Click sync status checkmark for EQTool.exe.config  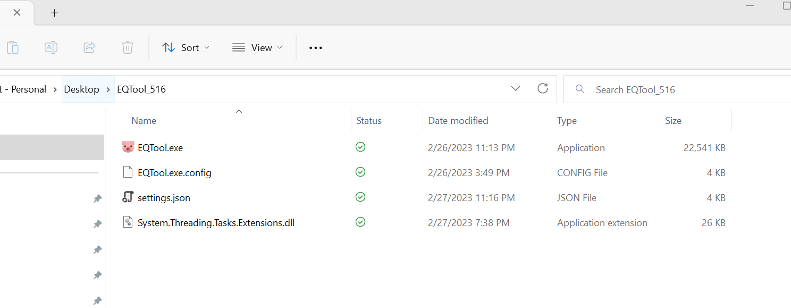(360, 172)
